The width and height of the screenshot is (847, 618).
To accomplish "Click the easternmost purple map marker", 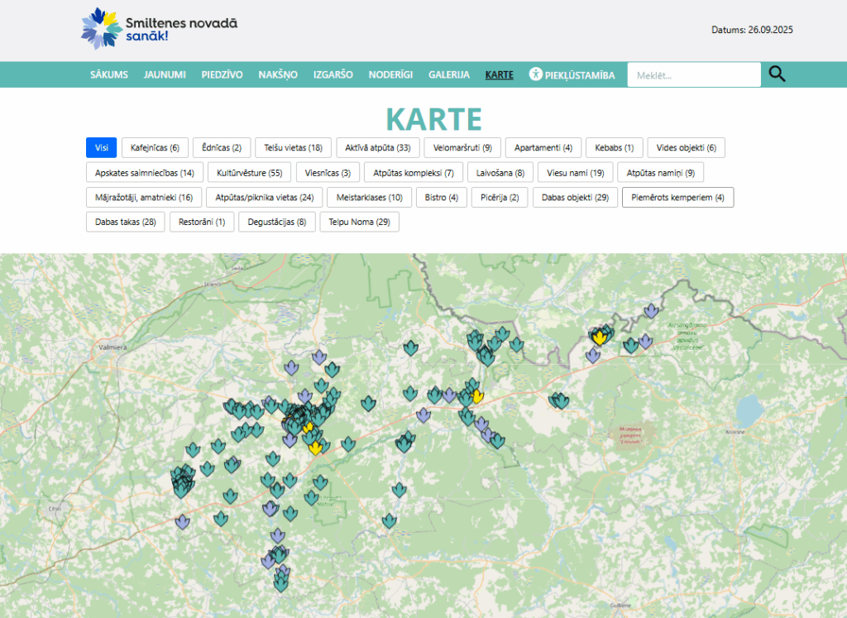I will pos(652,311).
